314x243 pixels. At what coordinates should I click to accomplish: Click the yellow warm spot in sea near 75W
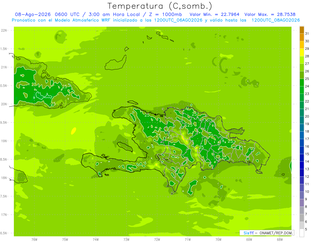(74, 131)
